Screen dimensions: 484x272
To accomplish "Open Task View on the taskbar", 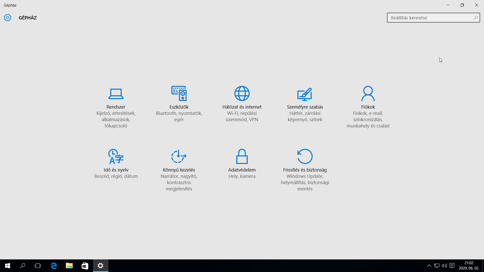I will [38, 266].
